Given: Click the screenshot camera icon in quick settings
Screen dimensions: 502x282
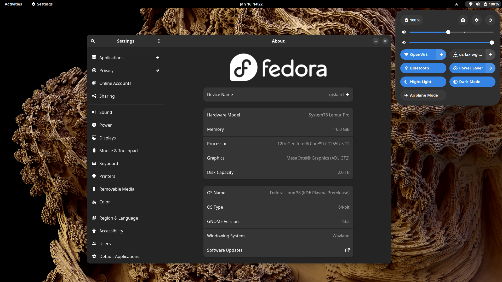Looking at the screenshot, I should (463, 20).
